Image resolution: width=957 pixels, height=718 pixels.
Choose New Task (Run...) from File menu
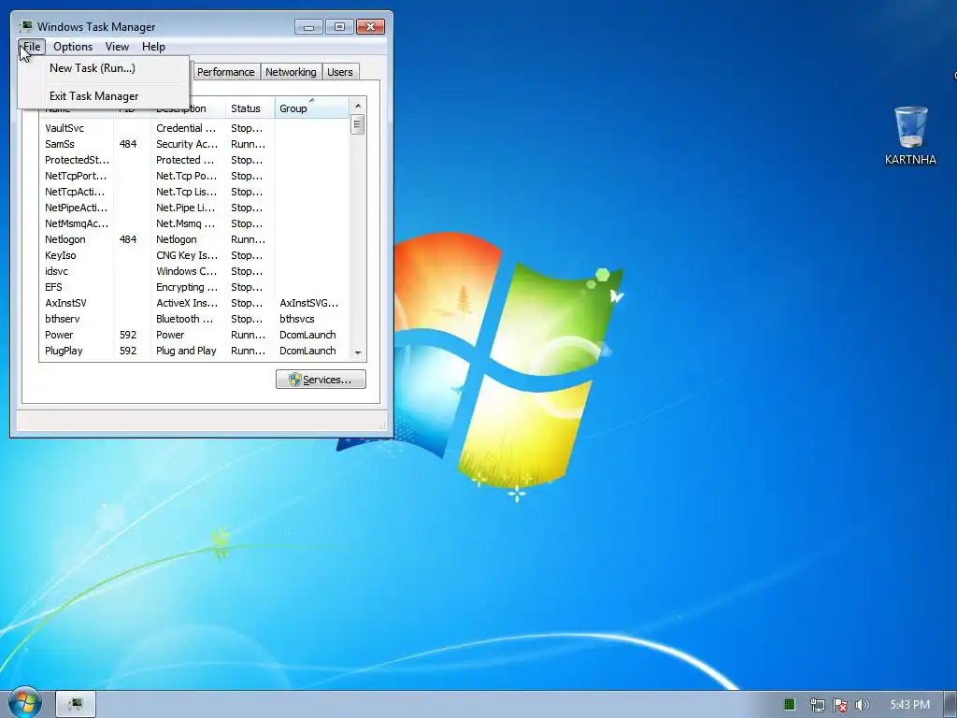[x=104, y=67]
